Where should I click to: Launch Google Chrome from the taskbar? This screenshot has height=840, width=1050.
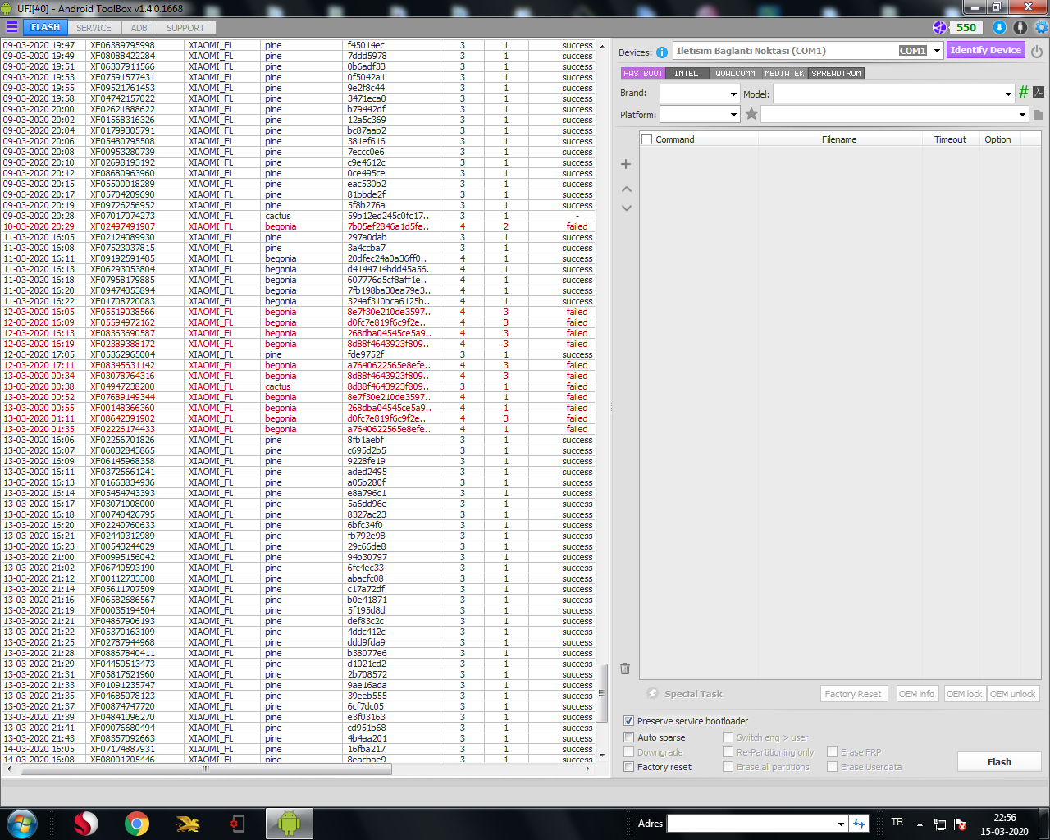pos(137,823)
